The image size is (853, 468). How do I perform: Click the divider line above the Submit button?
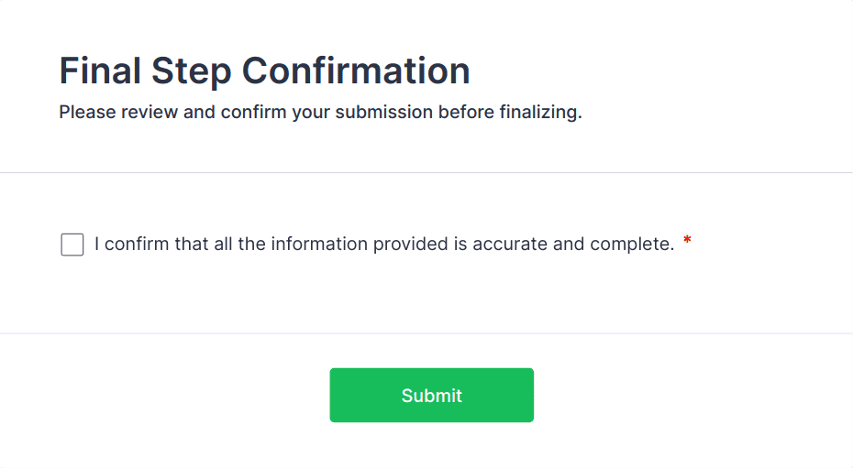click(426, 333)
